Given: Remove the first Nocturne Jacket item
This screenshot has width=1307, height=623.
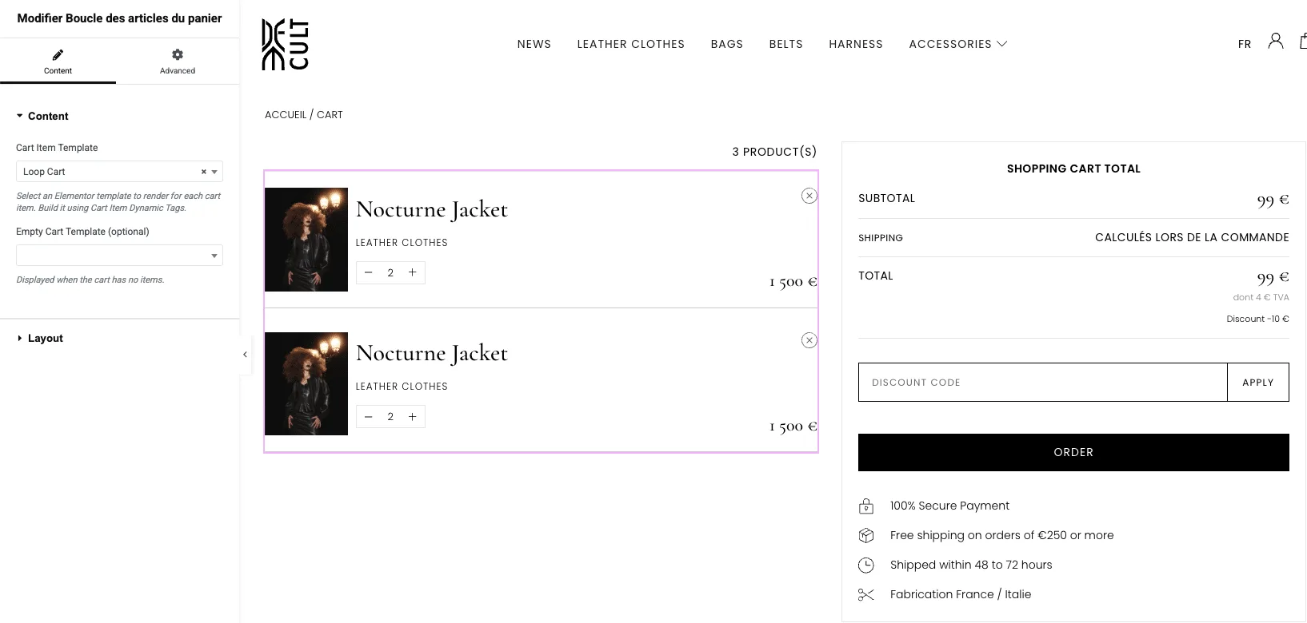Looking at the screenshot, I should (x=809, y=196).
